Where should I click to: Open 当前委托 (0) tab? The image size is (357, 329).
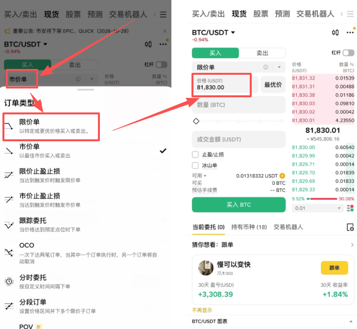click(209, 227)
